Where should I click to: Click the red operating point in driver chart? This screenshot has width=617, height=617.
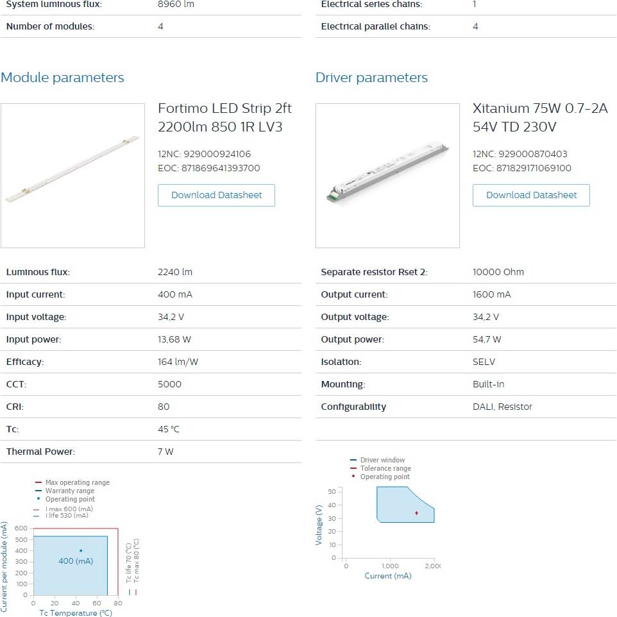click(x=416, y=513)
